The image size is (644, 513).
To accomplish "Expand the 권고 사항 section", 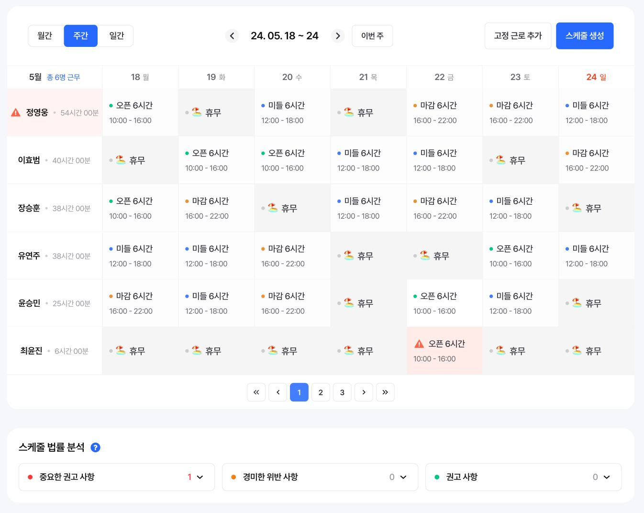I will click(607, 477).
